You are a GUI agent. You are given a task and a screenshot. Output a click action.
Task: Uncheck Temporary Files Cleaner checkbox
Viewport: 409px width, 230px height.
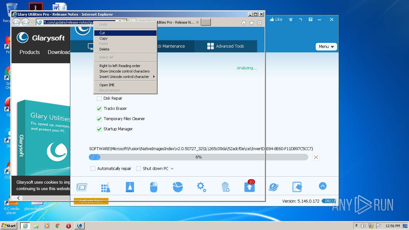pyautogui.click(x=99, y=119)
